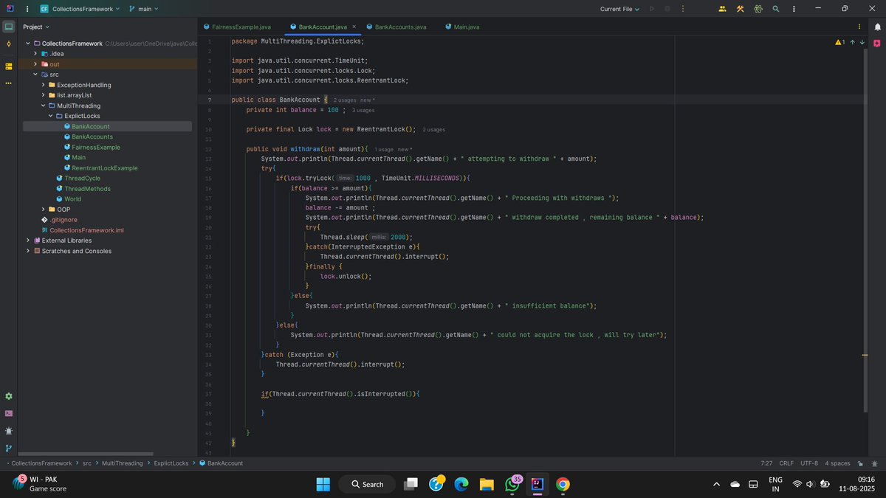The image size is (886, 498).
Task: Open the Services tool window icon
Action: 9,396
